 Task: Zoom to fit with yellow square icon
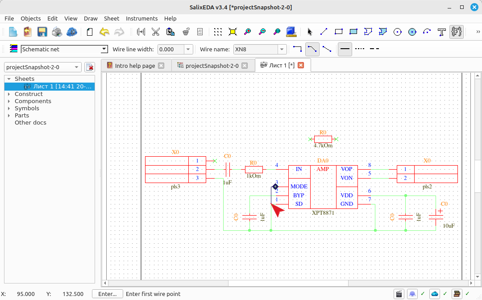point(233,32)
